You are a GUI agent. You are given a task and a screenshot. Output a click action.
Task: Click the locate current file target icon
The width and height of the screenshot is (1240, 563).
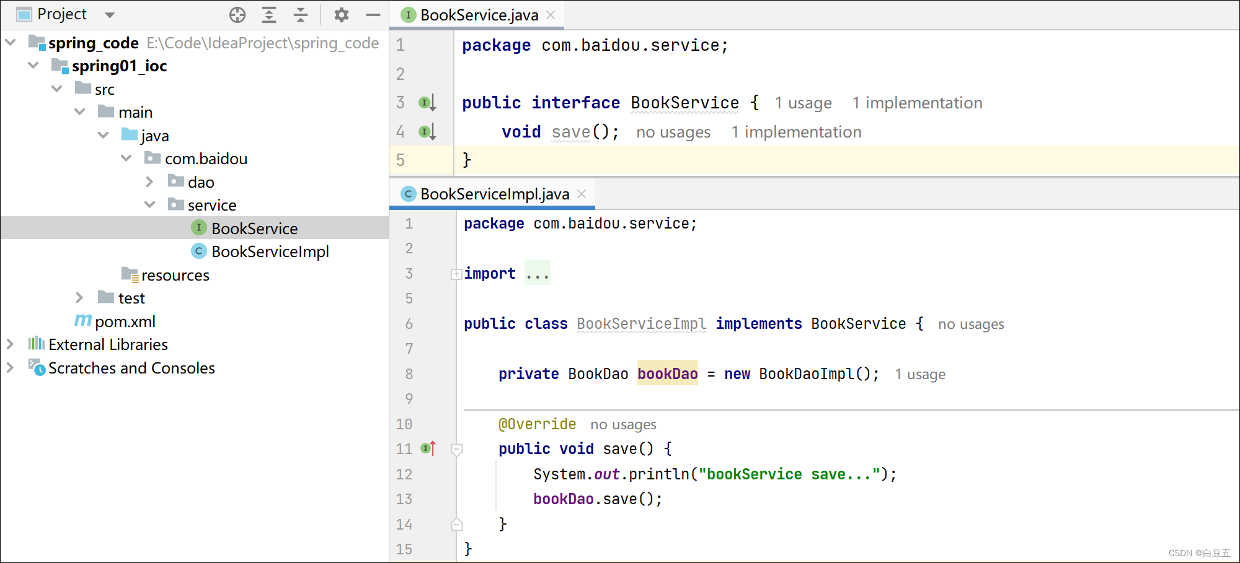coord(237,15)
